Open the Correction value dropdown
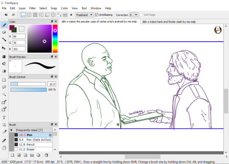229x164 pixels. [x=134, y=15]
